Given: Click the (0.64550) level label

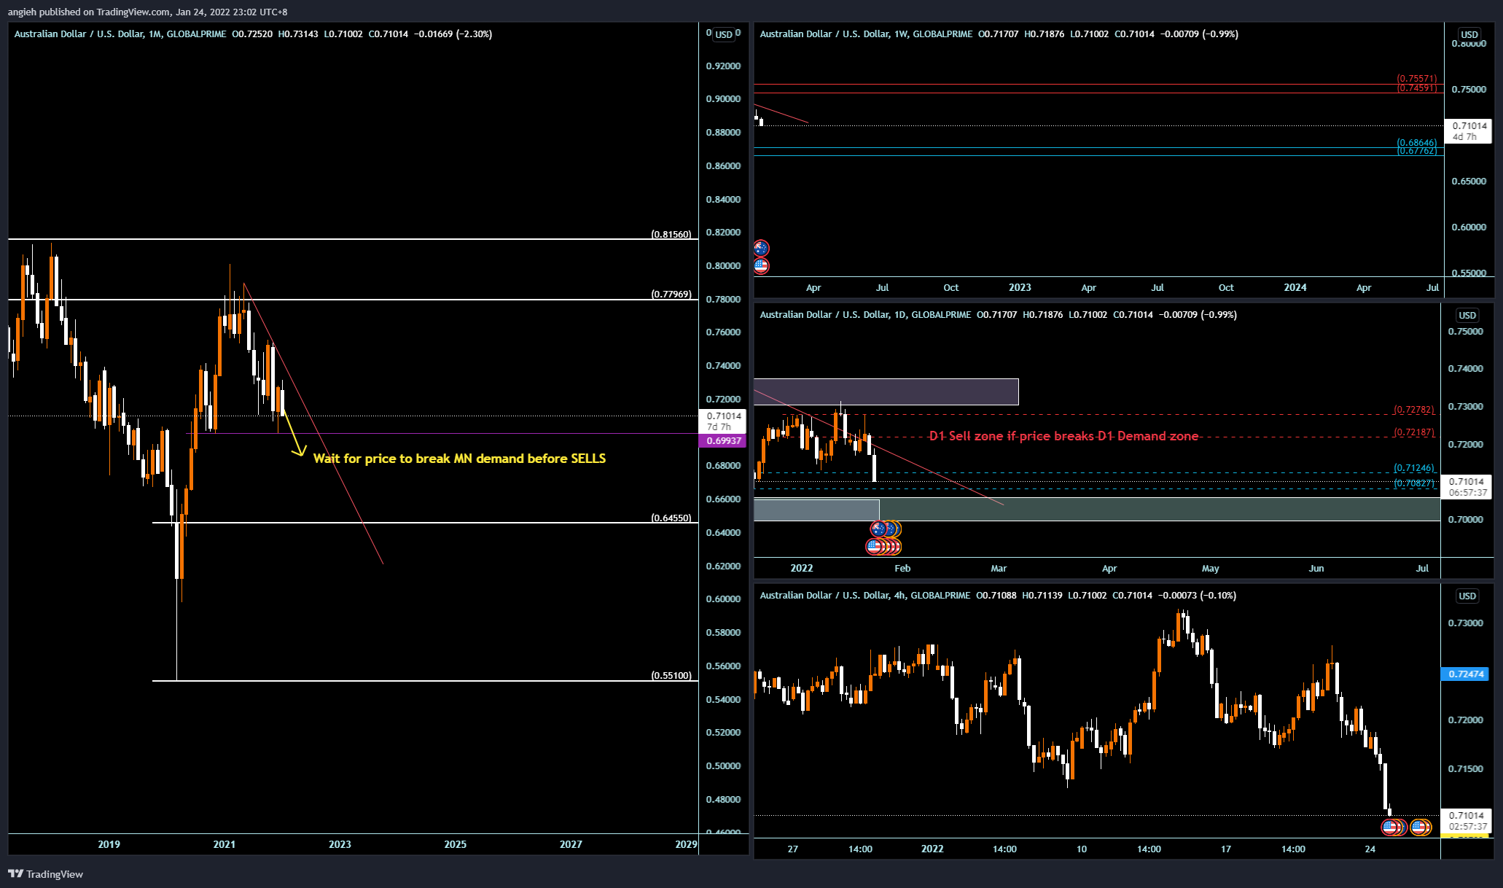Looking at the screenshot, I should pyautogui.click(x=671, y=518).
